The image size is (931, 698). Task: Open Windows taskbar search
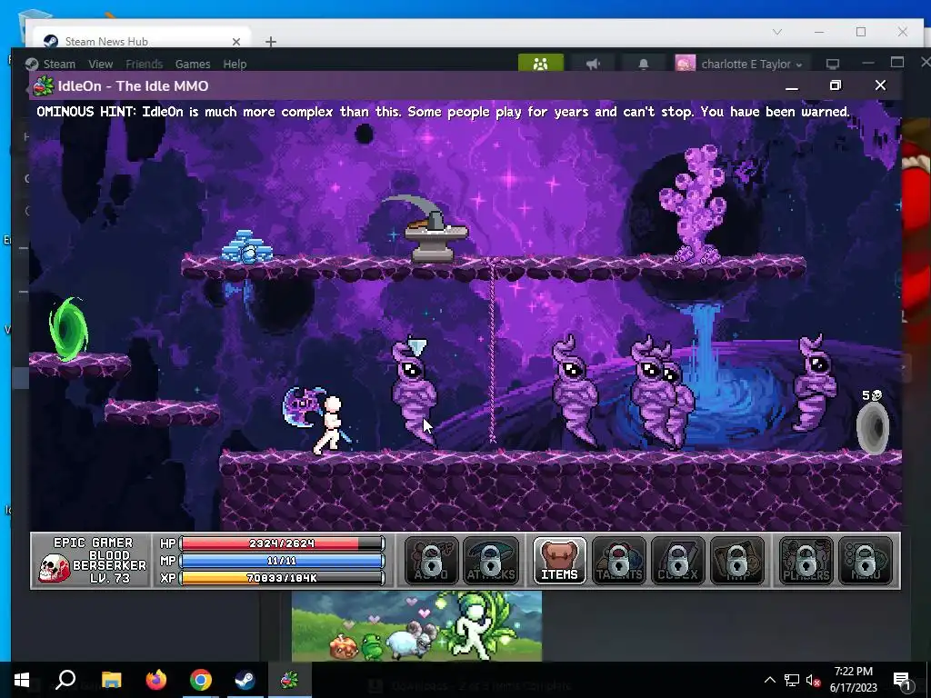[65, 680]
